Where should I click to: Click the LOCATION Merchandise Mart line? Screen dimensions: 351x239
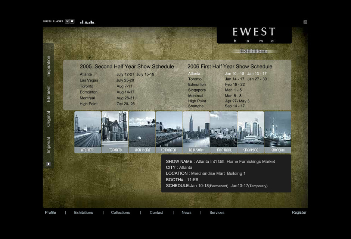(x=205, y=173)
